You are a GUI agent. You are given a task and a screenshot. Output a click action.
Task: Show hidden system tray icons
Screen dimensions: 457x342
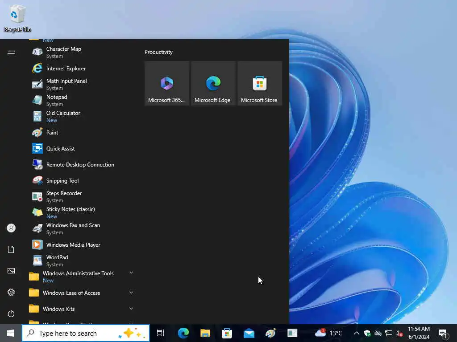[357, 333]
